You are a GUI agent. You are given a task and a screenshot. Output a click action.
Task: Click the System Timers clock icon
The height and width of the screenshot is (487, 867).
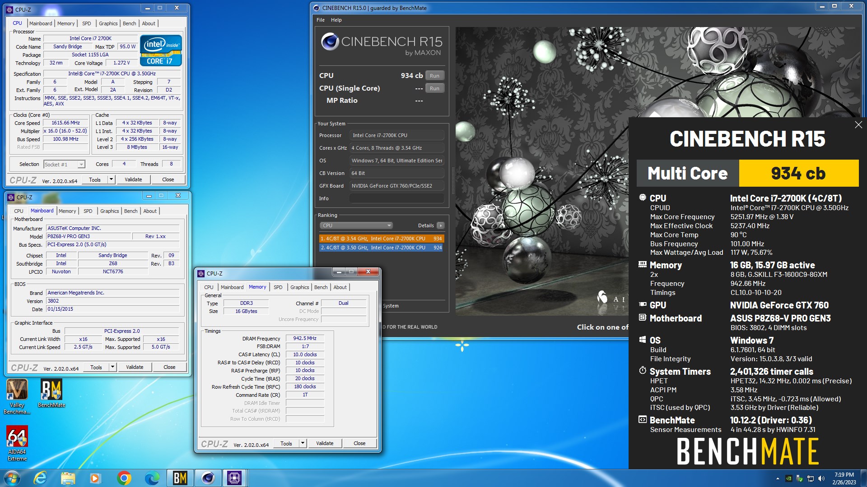pos(643,371)
